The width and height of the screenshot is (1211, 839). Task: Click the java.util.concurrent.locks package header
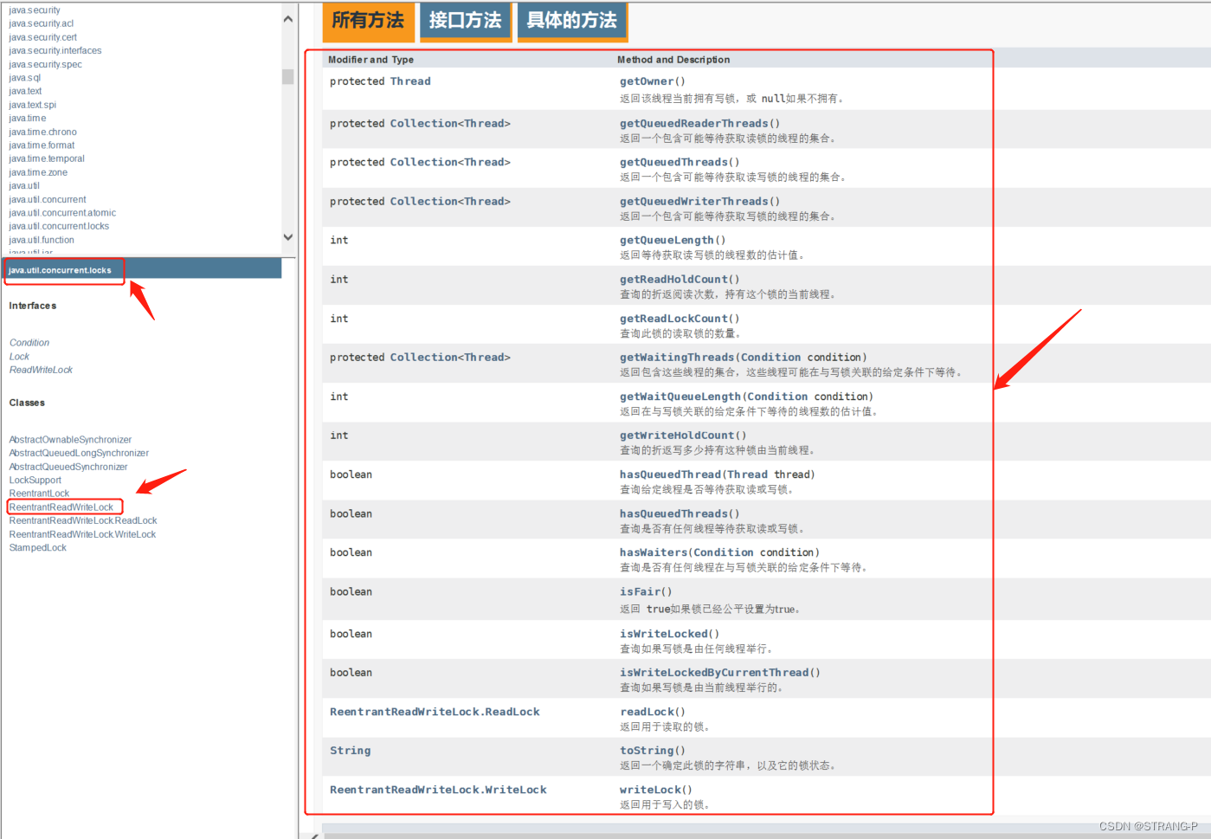click(60, 270)
